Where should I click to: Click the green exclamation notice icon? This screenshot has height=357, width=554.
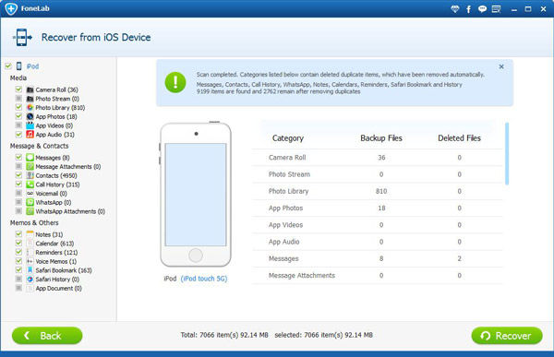(x=175, y=82)
